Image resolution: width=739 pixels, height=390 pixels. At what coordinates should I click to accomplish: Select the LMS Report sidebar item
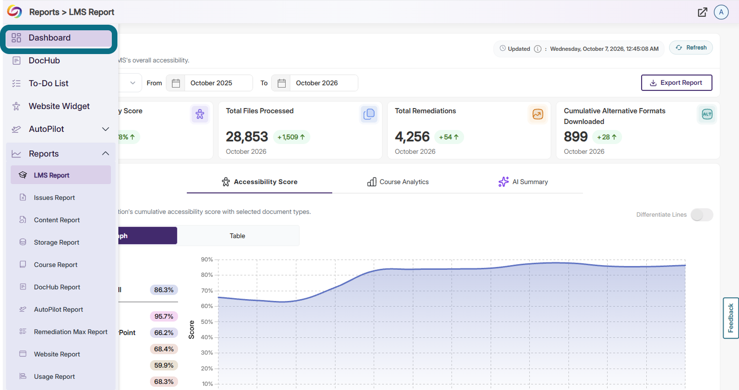click(x=61, y=175)
